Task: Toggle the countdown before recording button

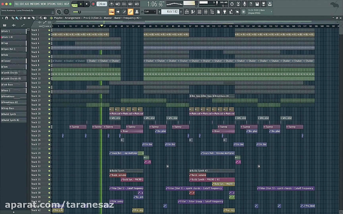Action: (x=124, y=4)
